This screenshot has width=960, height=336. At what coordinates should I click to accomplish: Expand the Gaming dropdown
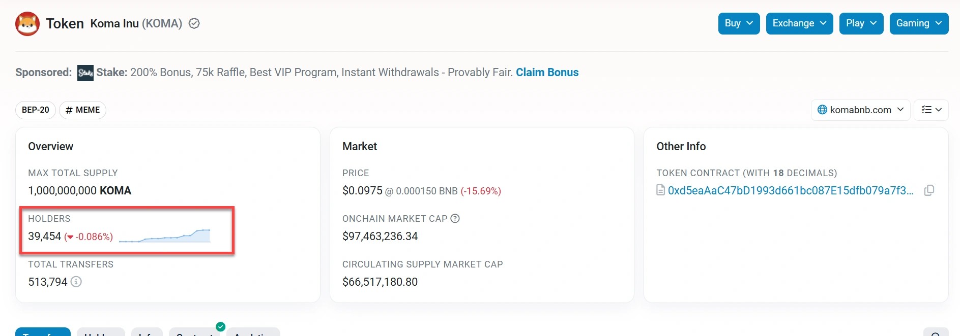(x=919, y=23)
